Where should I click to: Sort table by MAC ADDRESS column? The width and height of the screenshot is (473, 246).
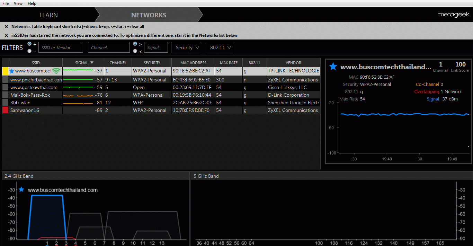coord(193,63)
